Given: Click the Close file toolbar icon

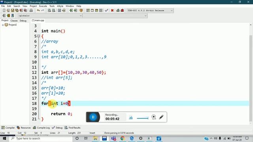Looking at the screenshot, I should (21, 11).
